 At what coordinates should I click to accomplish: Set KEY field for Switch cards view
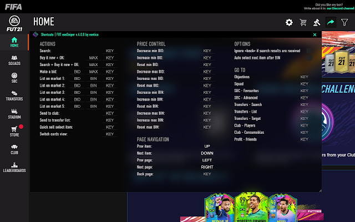tap(110, 134)
